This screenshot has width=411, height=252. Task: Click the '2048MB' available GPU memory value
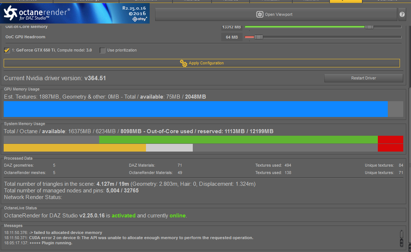[x=195, y=97]
